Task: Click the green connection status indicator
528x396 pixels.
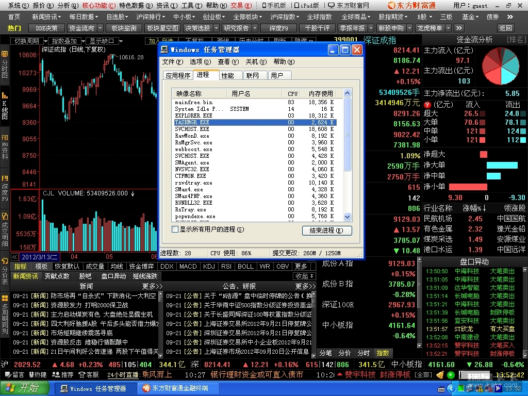Action: (451, 374)
